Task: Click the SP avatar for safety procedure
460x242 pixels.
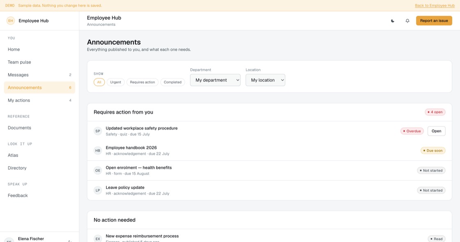Action: tap(98, 131)
